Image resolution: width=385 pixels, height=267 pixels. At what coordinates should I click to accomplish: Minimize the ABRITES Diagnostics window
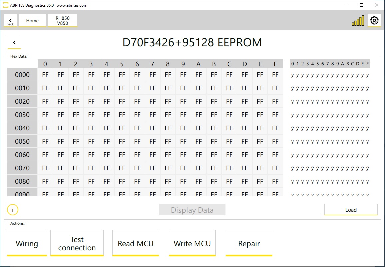[346, 5]
